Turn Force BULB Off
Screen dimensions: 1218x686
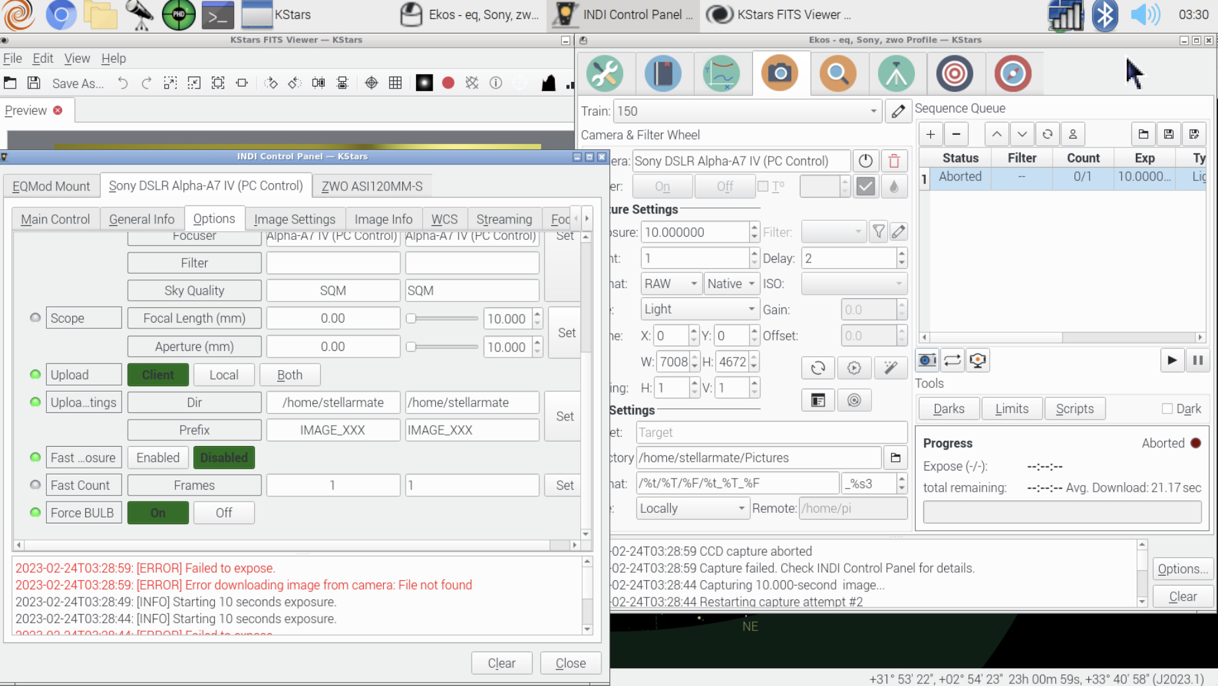224,513
